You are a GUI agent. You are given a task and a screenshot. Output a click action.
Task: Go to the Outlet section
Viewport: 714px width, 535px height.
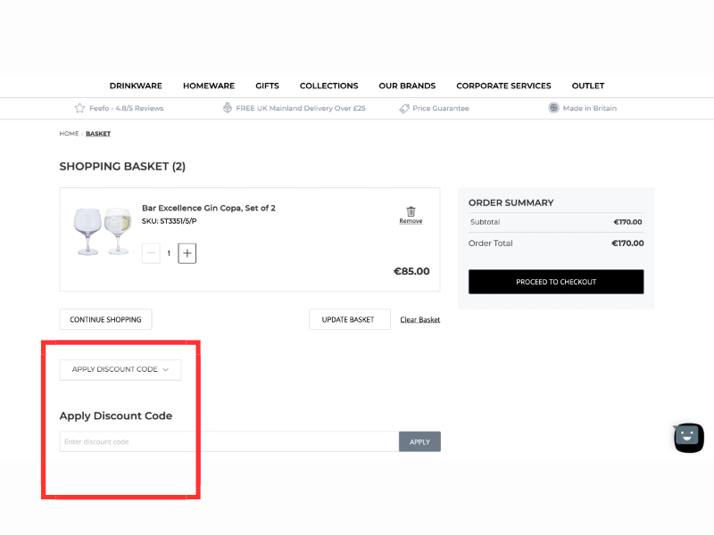(588, 86)
